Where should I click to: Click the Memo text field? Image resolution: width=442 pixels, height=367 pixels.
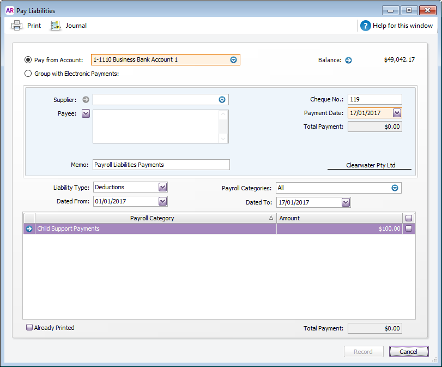point(161,165)
